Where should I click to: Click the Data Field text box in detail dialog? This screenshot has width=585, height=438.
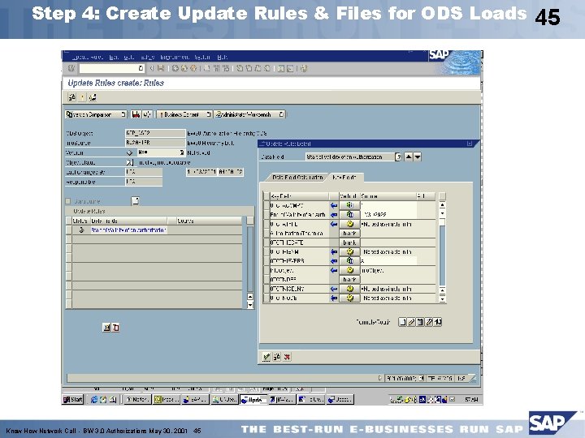(x=349, y=157)
